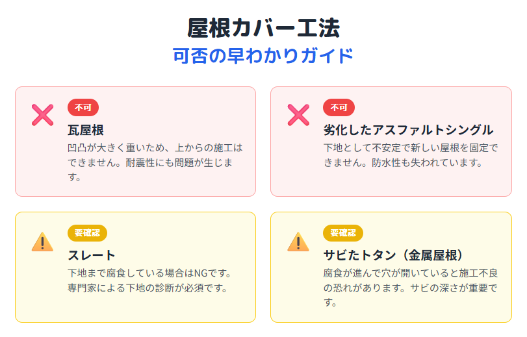This screenshot has width=527, height=337.
Task: Click the warning triangle icon beside サビたトタン
Action: 298,242
